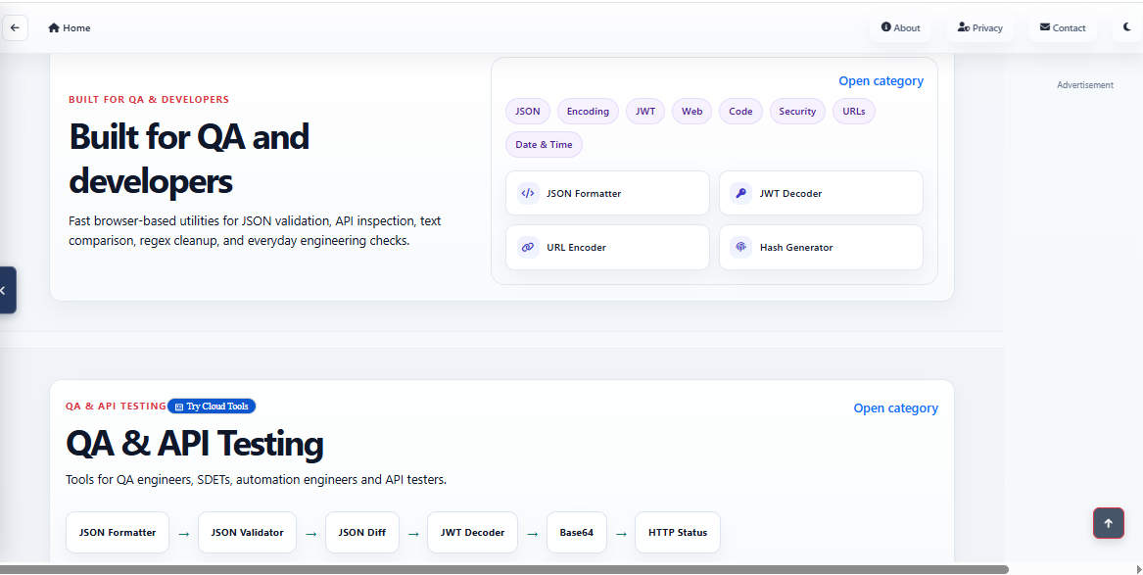Click the Try Cloud Tools badge

click(212, 407)
